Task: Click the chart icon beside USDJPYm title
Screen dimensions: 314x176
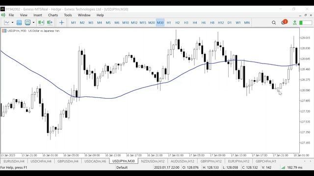Action: tap(4, 31)
